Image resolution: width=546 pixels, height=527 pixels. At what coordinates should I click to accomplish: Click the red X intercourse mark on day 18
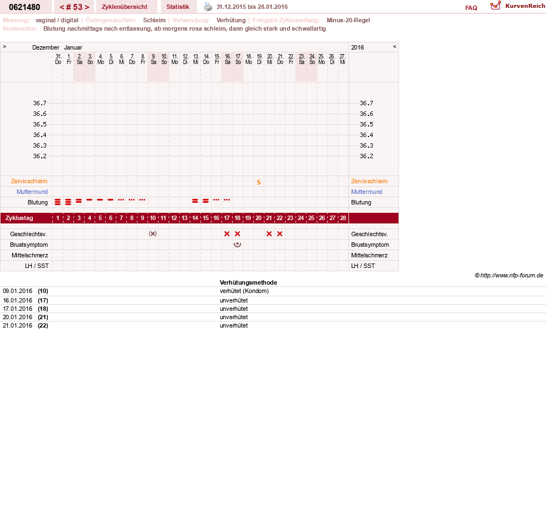tap(238, 234)
